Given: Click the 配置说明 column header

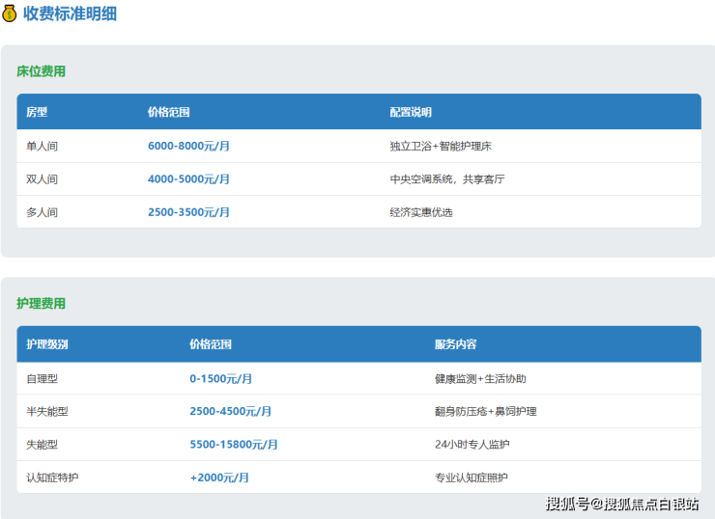Looking at the screenshot, I should 411,112.
